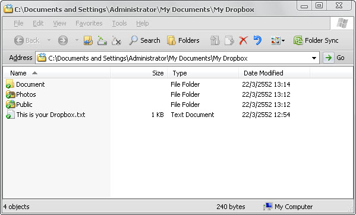Click the Up one level folder icon
Viewport: 356px width, 215px height.
(x=88, y=40)
